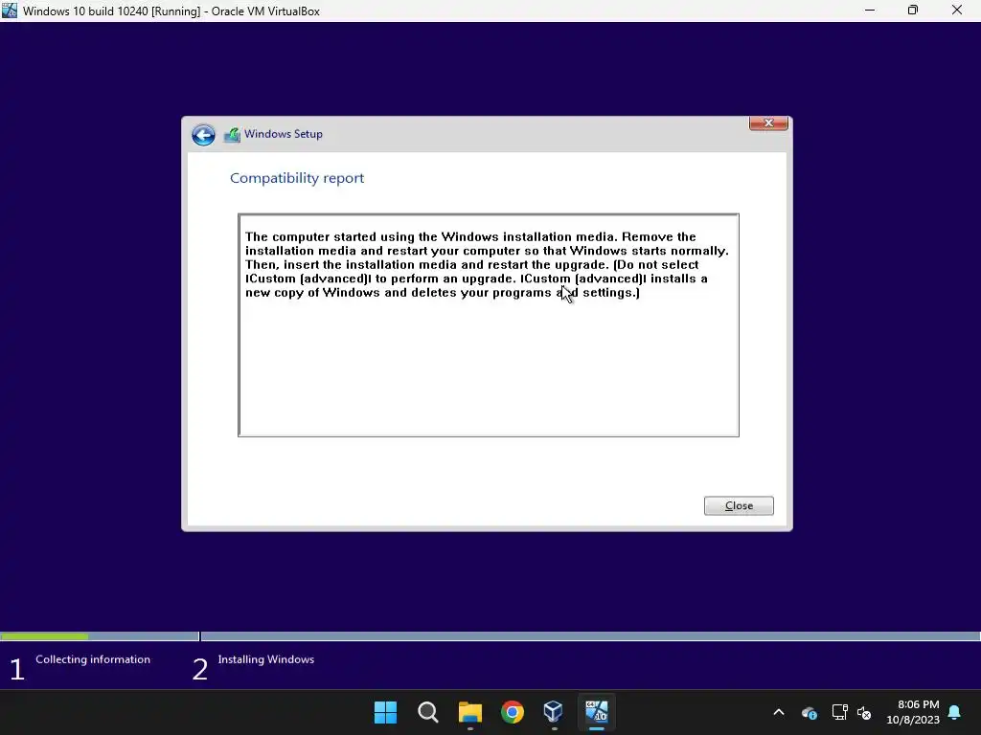Viewport: 981px width, 735px height.
Task: Select the running Windows 10 VM taskbar icon
Action: [x=596, y=712]
